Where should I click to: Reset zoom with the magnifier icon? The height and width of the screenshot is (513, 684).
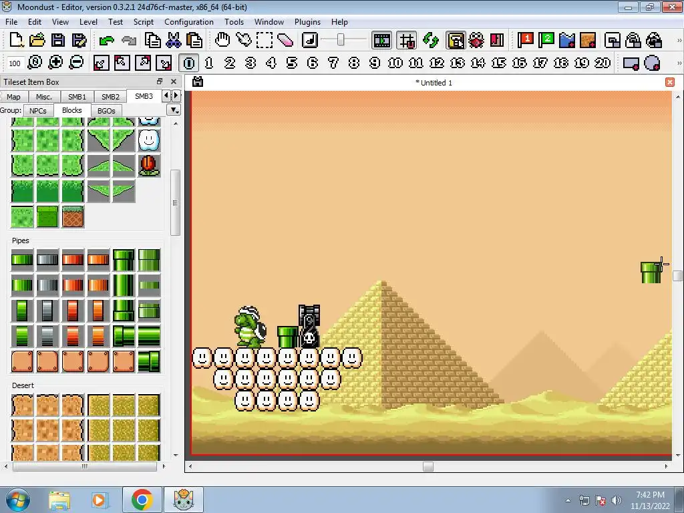35,63
